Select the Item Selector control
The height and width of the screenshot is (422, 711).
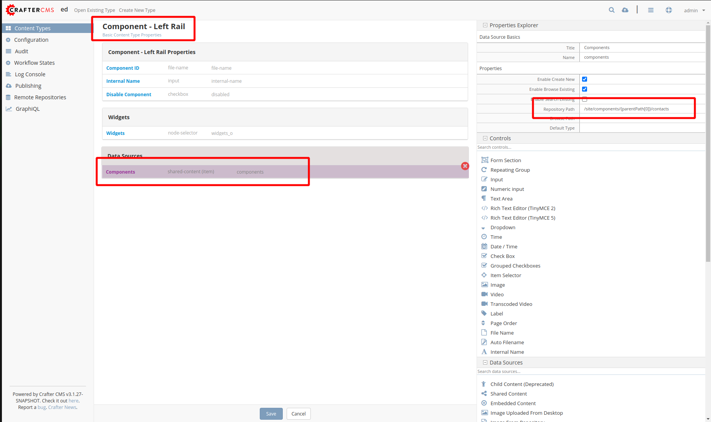pyautogui.click(x=505, y=275)
